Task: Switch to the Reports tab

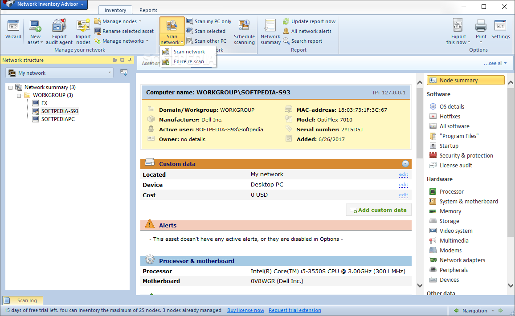Action: click(148, 10)
